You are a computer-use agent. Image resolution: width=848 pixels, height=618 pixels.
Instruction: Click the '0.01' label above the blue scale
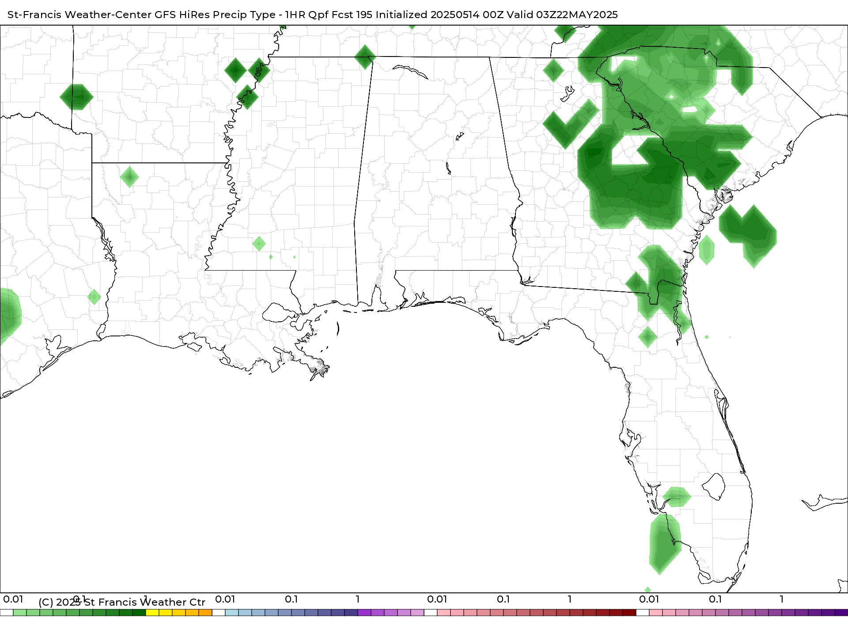coord(225,599)
